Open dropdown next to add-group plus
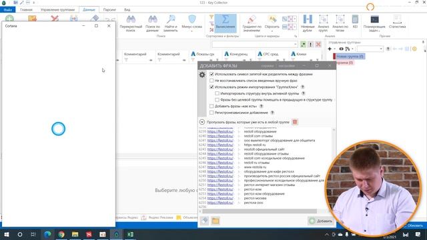Viewport: 427px width, 240px height. tap(335, 49)
